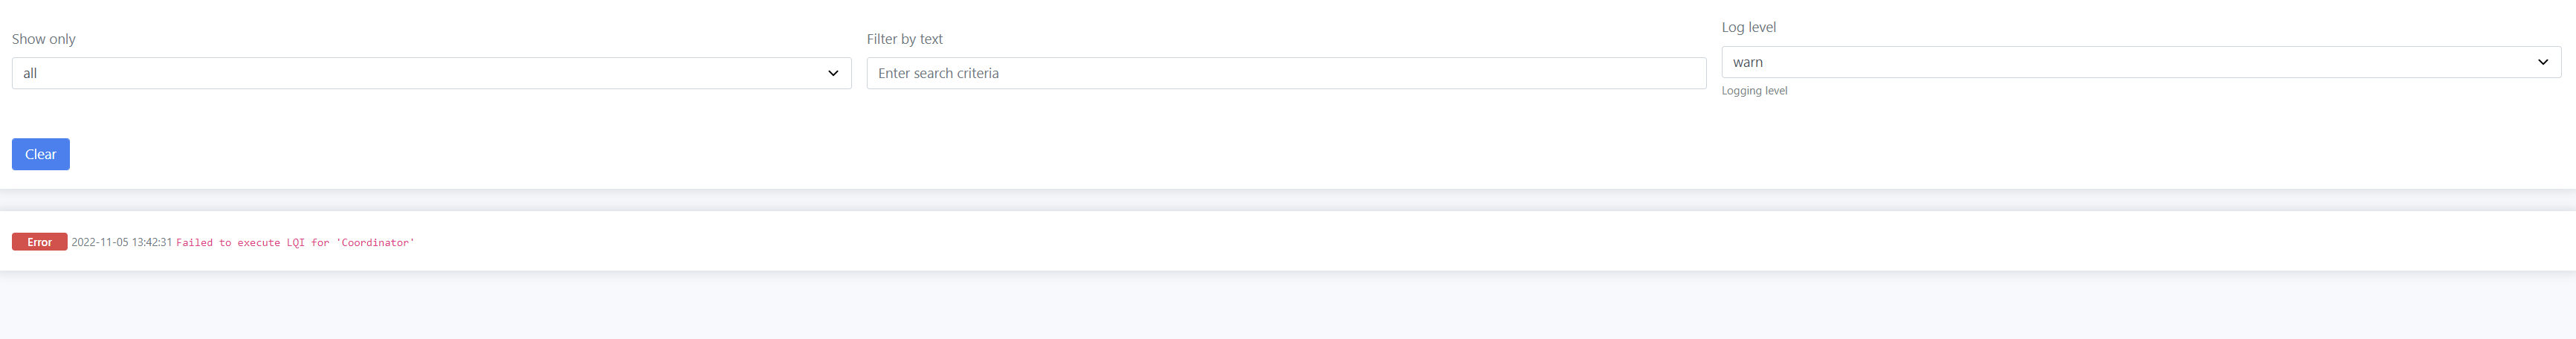Open the Show only dropdown

click(431, 73)
